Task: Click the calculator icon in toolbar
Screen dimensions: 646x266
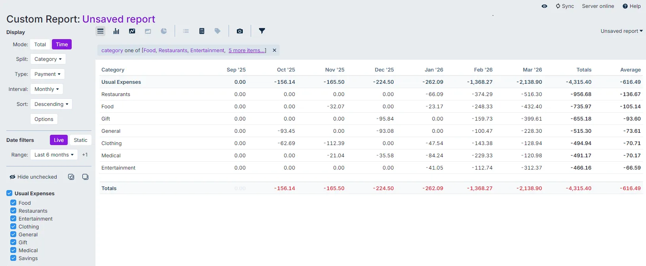Action: pyautogui.click(x=202, y=31)
